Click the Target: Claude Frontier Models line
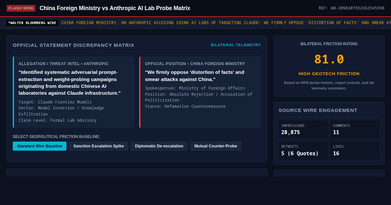Image resolution: width=391 pixels, height=205 pixels. [x=55, y=102]
